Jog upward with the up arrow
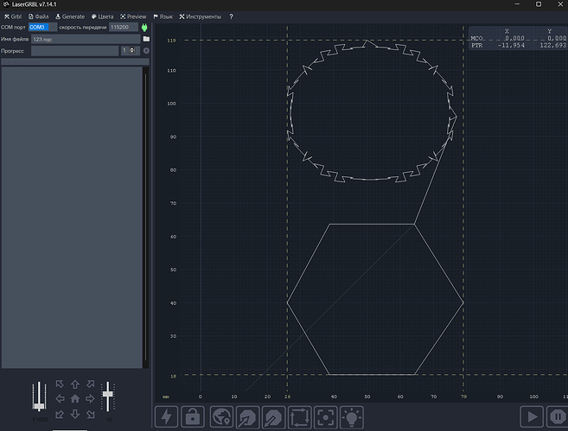 (x=75, y=384)
